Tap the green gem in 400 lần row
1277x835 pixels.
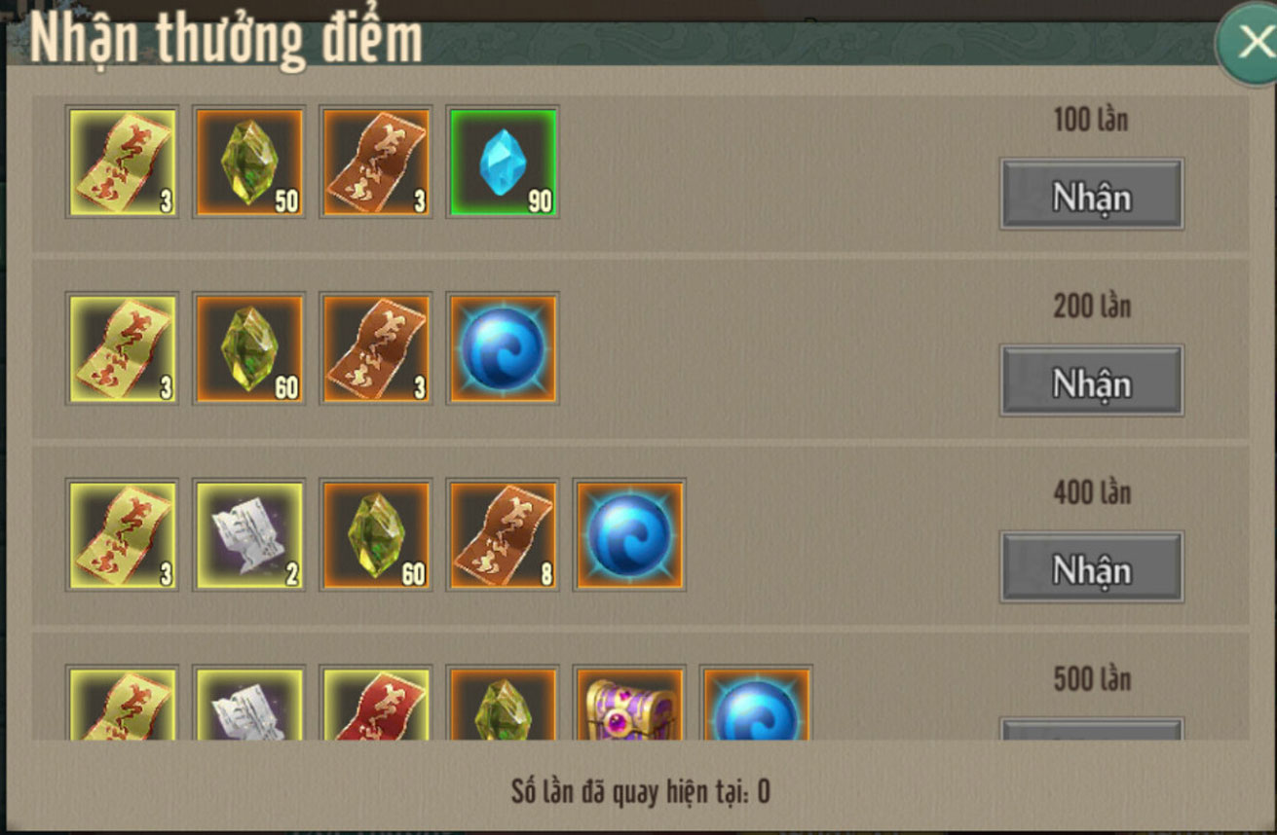pos(376,535)
